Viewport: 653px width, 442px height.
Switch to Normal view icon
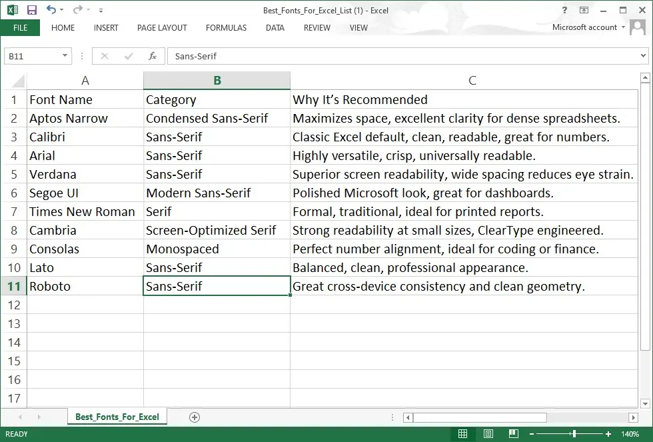coord(462,434)
